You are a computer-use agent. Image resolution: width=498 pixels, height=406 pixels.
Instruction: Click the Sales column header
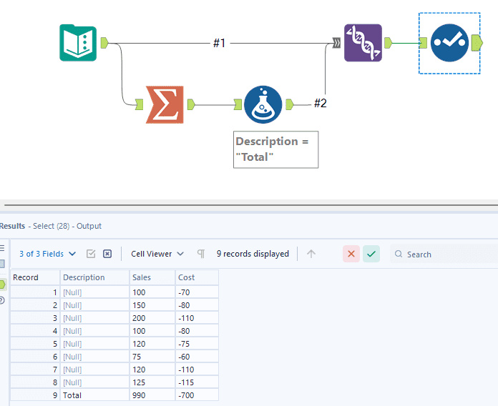point(152,277)
